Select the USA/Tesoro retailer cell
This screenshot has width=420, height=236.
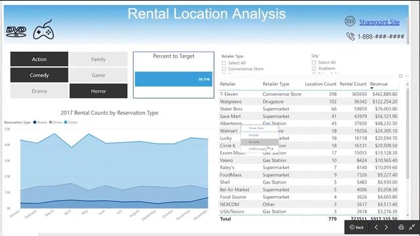point(232,212)
